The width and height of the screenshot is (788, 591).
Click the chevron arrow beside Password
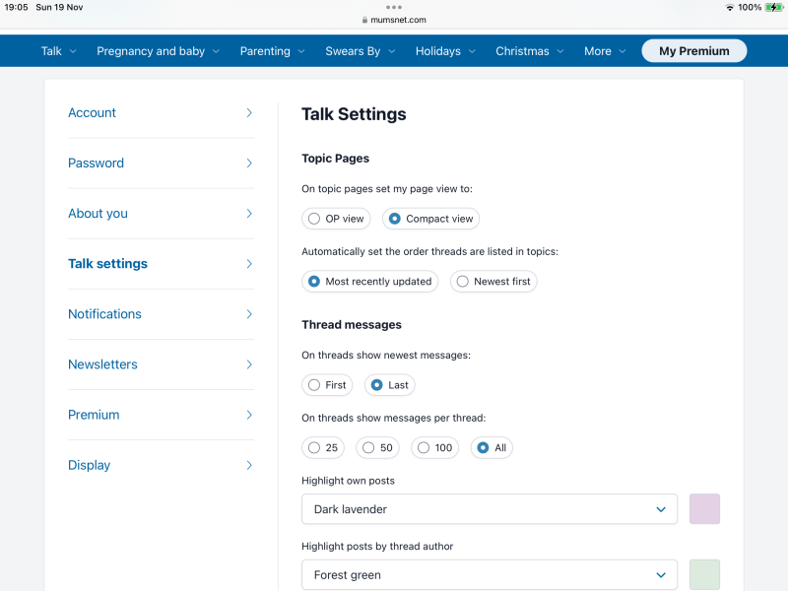coord(249,164)
